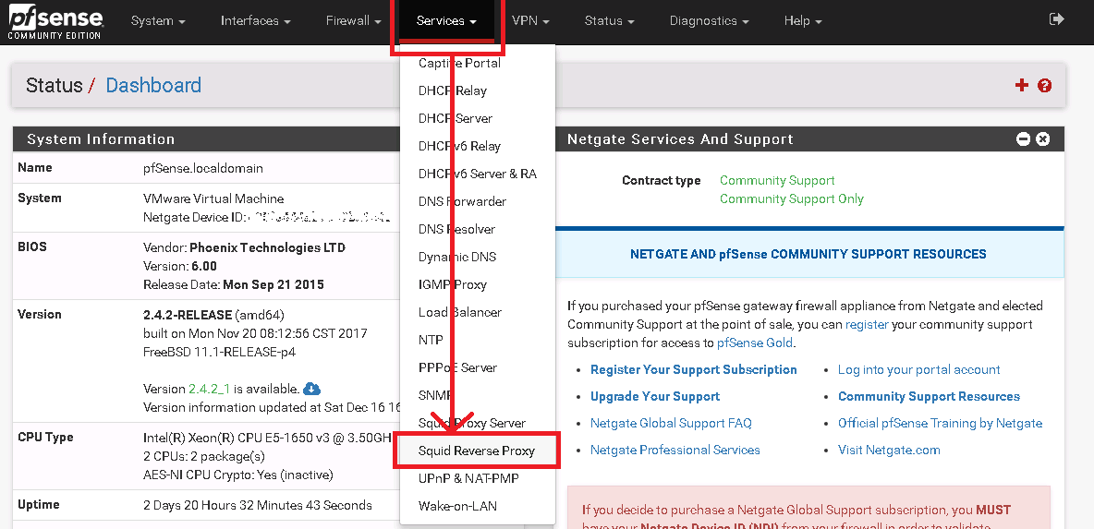Select IGMP Proxy menu entry

pyautogui.click(x=477, y=284)
